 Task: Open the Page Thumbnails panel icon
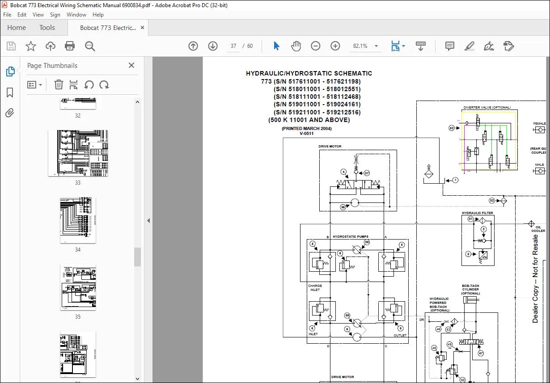[10, 71]
